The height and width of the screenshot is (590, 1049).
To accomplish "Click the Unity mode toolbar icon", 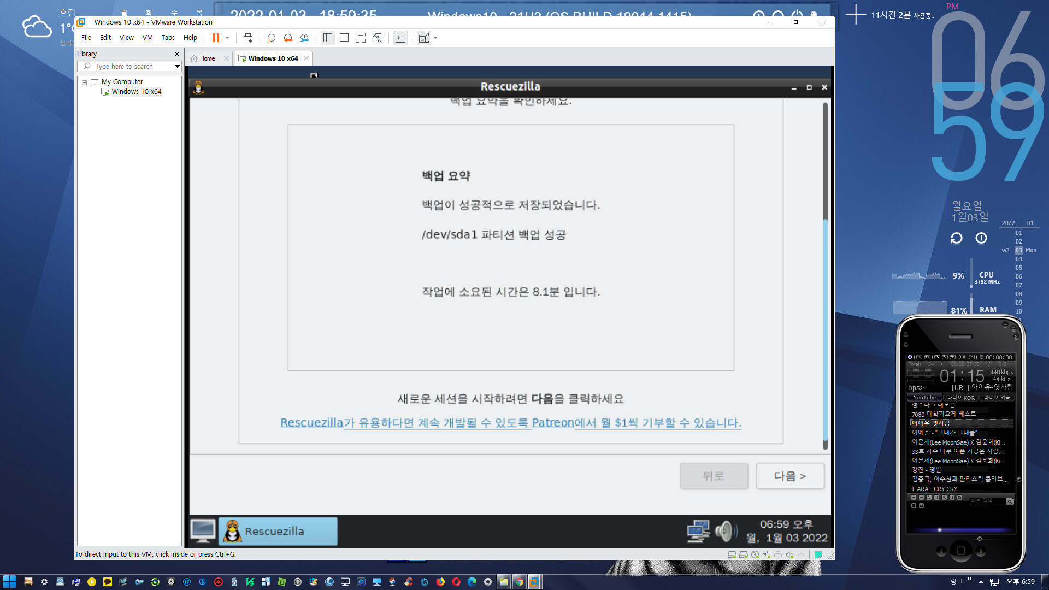I will (x=377, y=38).
